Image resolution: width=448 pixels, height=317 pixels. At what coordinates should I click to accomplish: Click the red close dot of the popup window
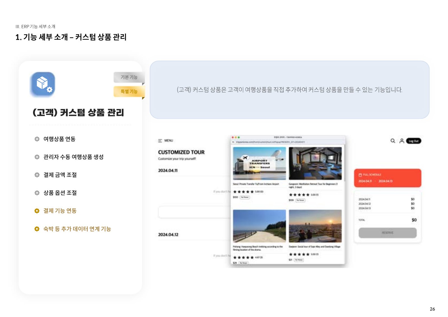point(233,137)
